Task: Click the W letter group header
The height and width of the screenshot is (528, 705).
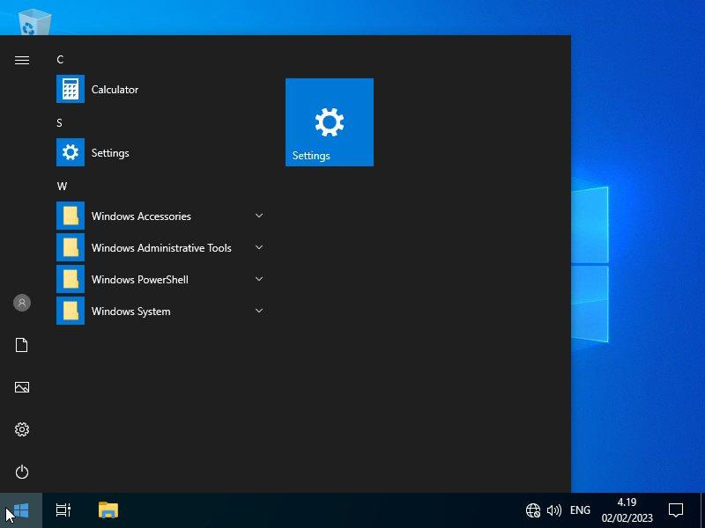Action: click(x=62, y=187)
